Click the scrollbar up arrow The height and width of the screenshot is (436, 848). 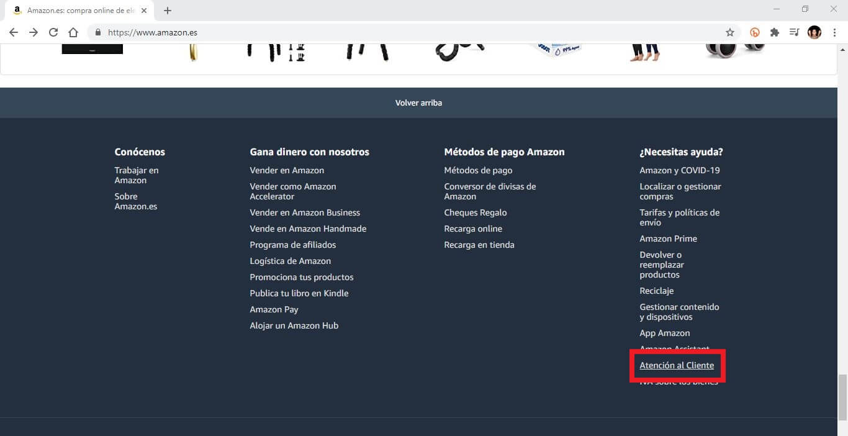(842, 49)
